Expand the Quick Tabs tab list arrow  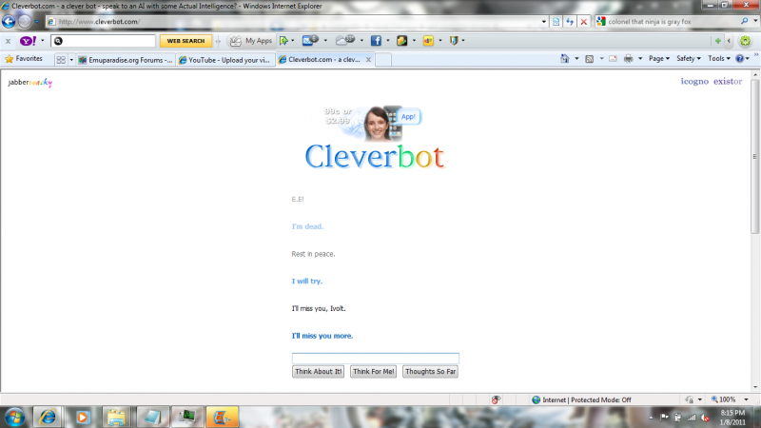pos(71,60)
